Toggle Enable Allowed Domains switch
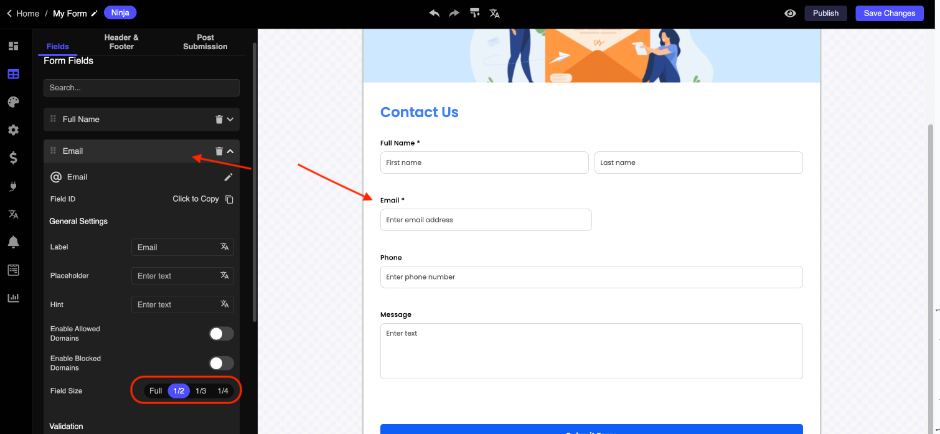Viewport: 940px width, 434px height. point(221,334)
